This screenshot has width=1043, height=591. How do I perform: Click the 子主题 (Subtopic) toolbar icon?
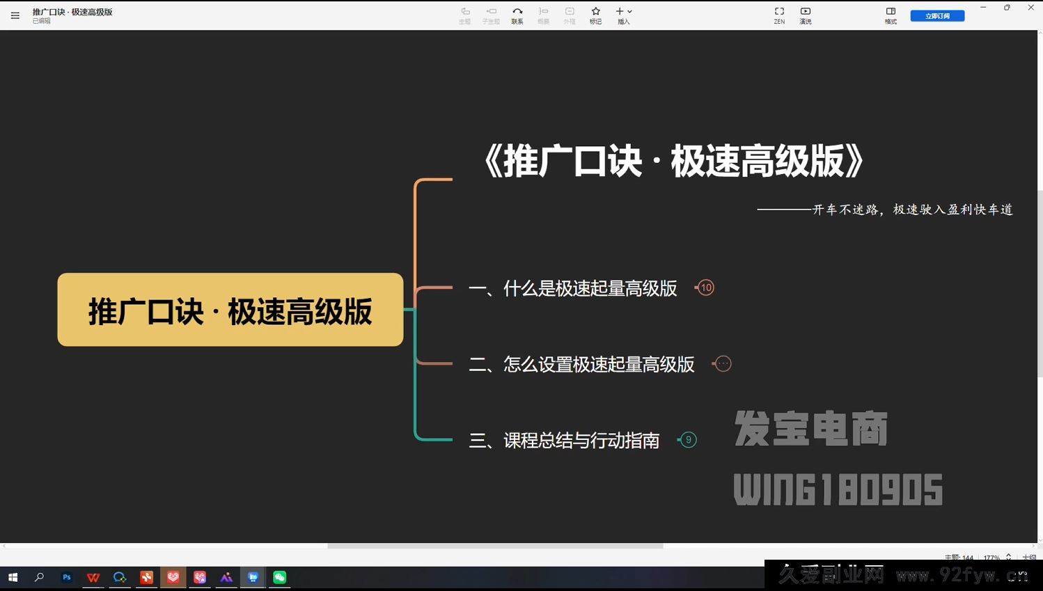(x=490, y=15)
